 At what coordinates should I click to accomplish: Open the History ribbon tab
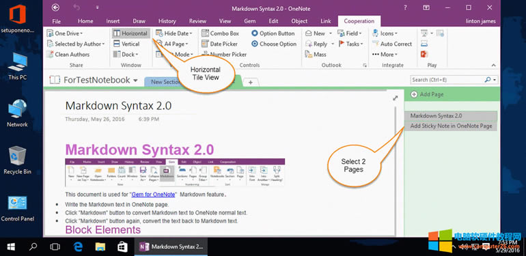pos(167,21)
